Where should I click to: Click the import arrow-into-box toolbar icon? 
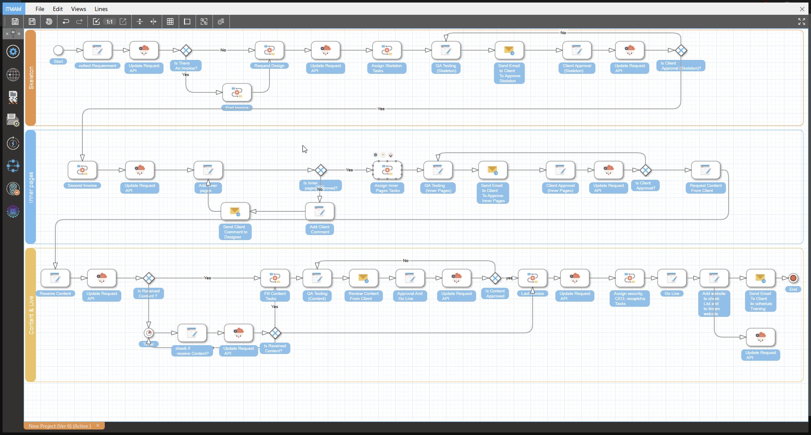(96, 22)
